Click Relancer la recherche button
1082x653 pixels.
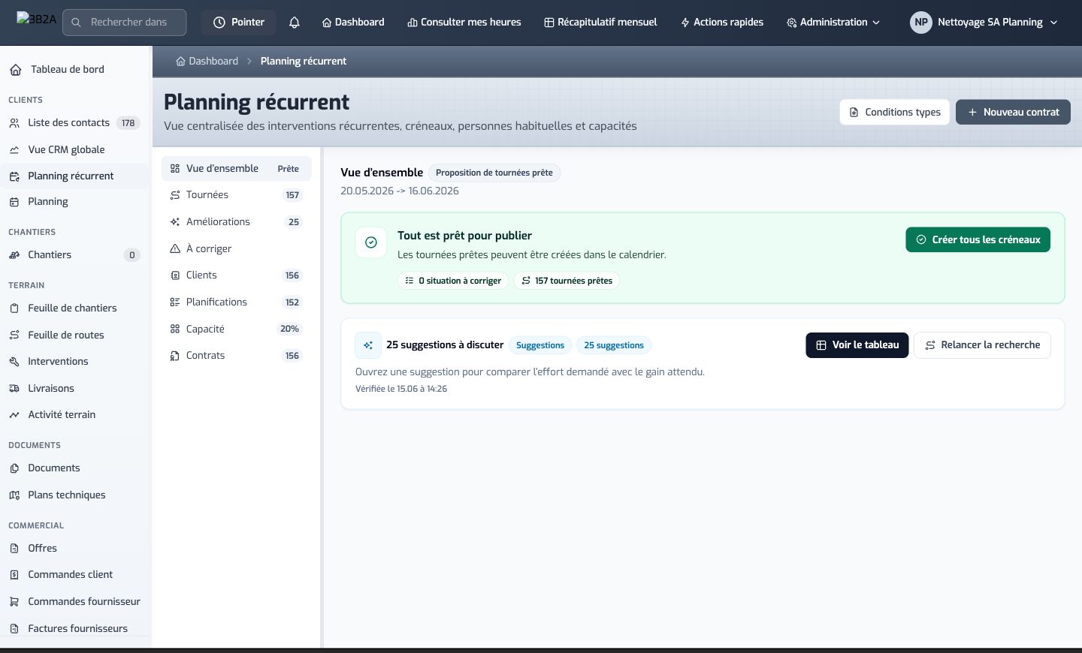(x=982, y=345)
